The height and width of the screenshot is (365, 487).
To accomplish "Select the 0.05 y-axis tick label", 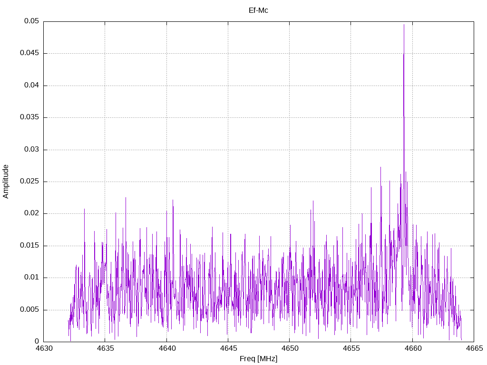I will point(32,21).
